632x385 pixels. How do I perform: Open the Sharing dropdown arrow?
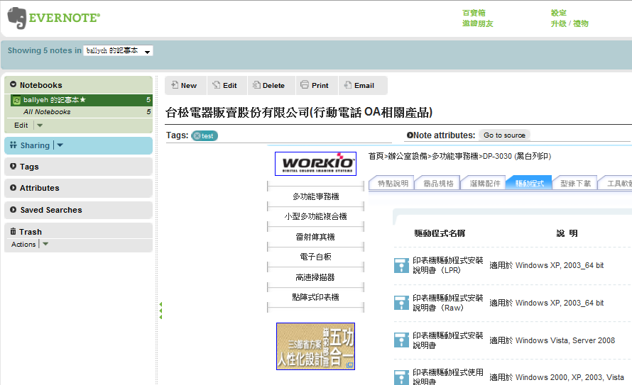60,145
